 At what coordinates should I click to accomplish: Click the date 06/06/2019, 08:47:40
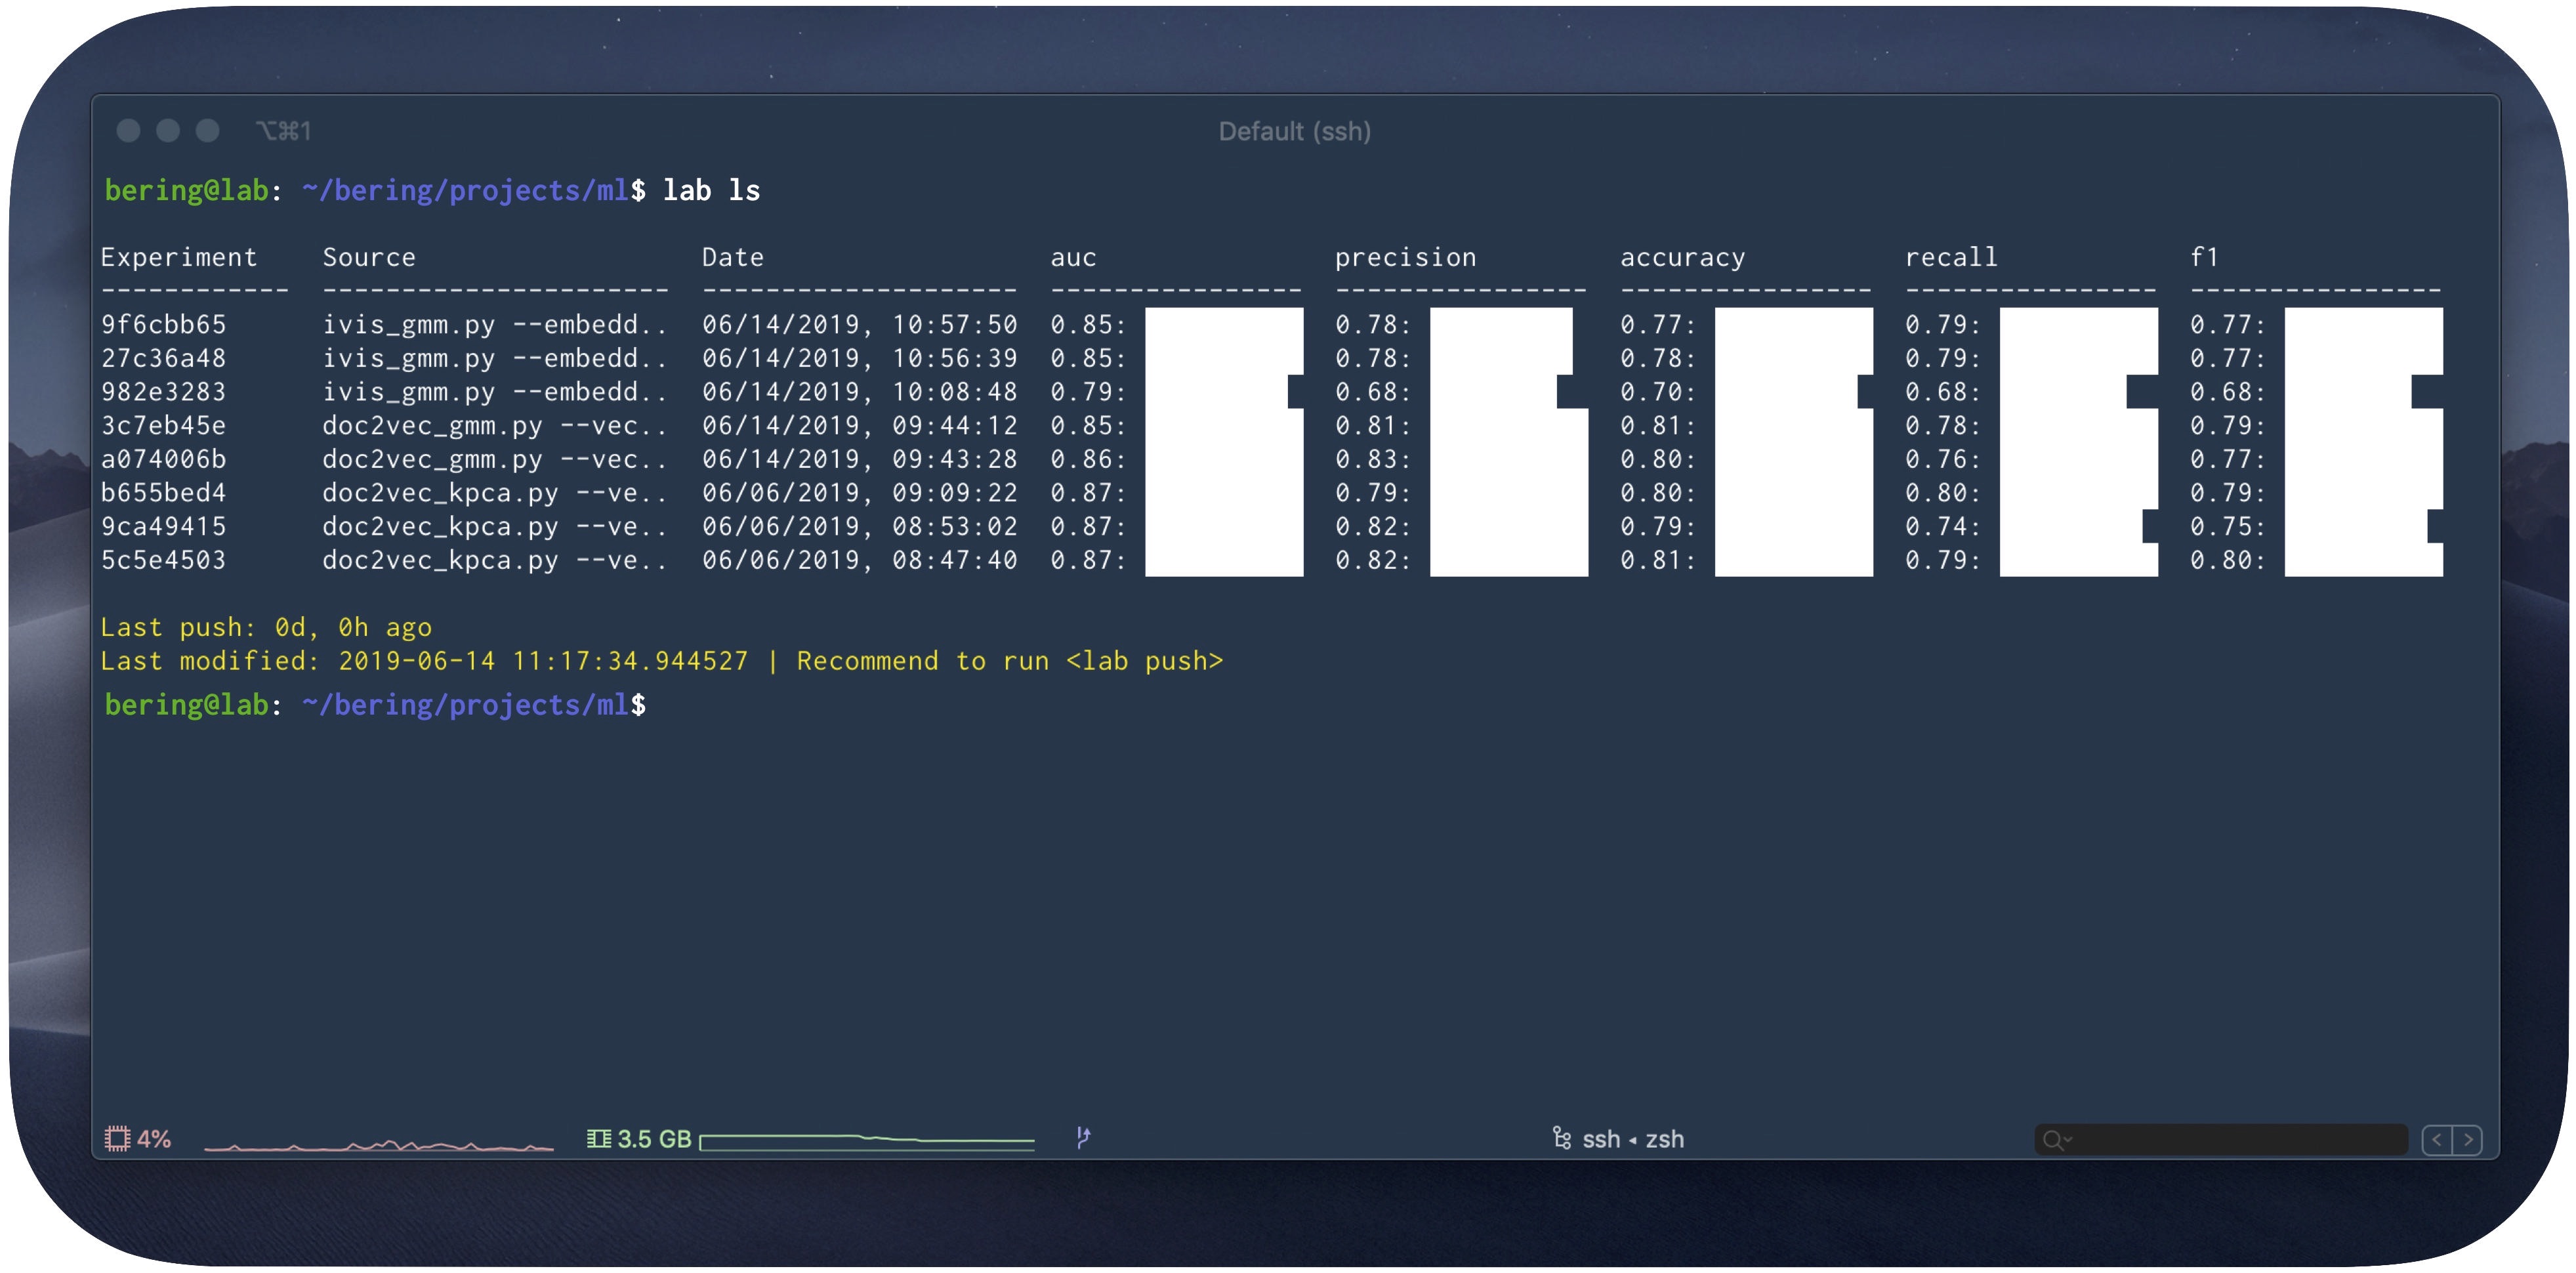[x=860, y=560]
